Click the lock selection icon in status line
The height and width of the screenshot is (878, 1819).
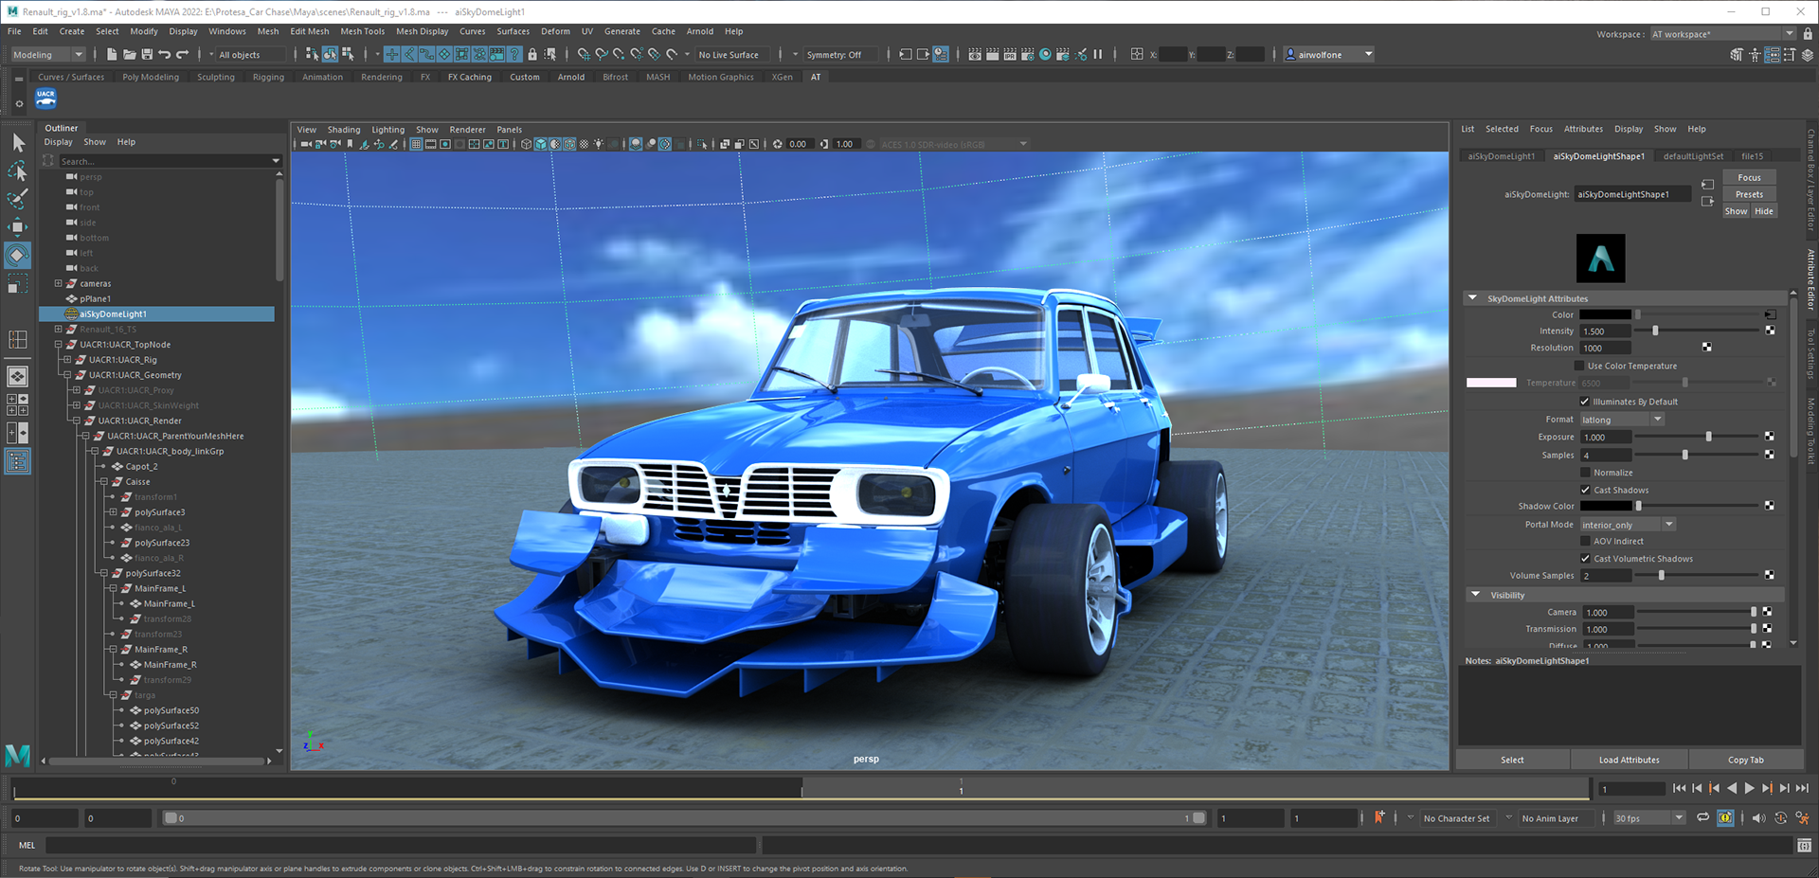click(532, 54)
